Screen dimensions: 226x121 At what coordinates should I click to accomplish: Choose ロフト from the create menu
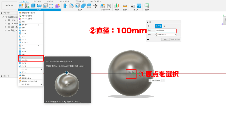31,34
